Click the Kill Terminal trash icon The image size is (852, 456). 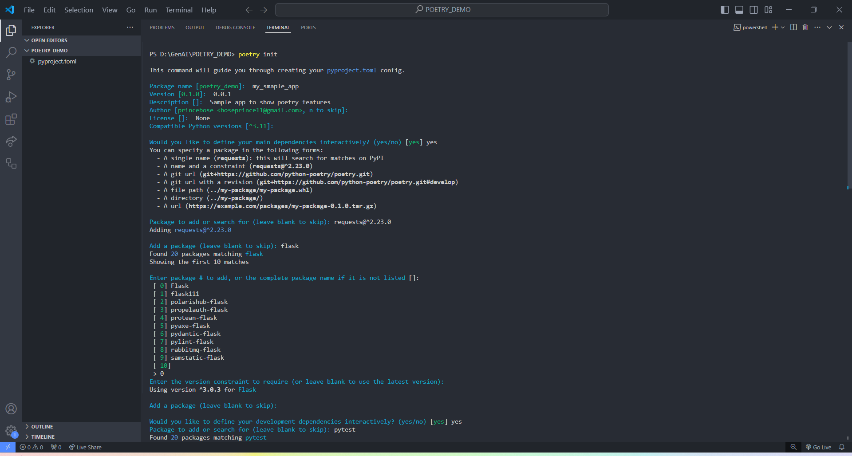pyautogui.click(x=805, y=28)
